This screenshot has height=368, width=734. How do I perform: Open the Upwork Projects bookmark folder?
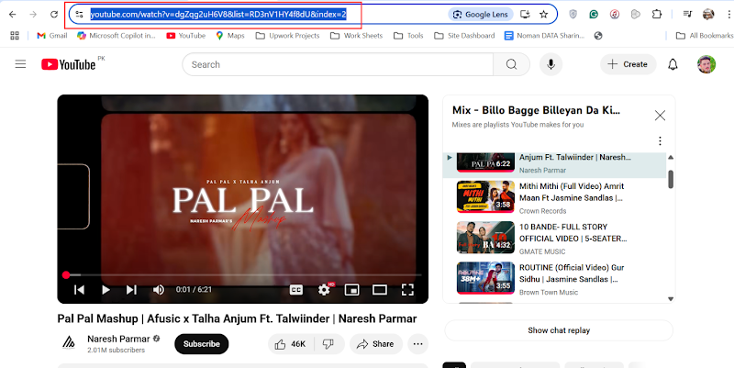[x=287, y=36]
